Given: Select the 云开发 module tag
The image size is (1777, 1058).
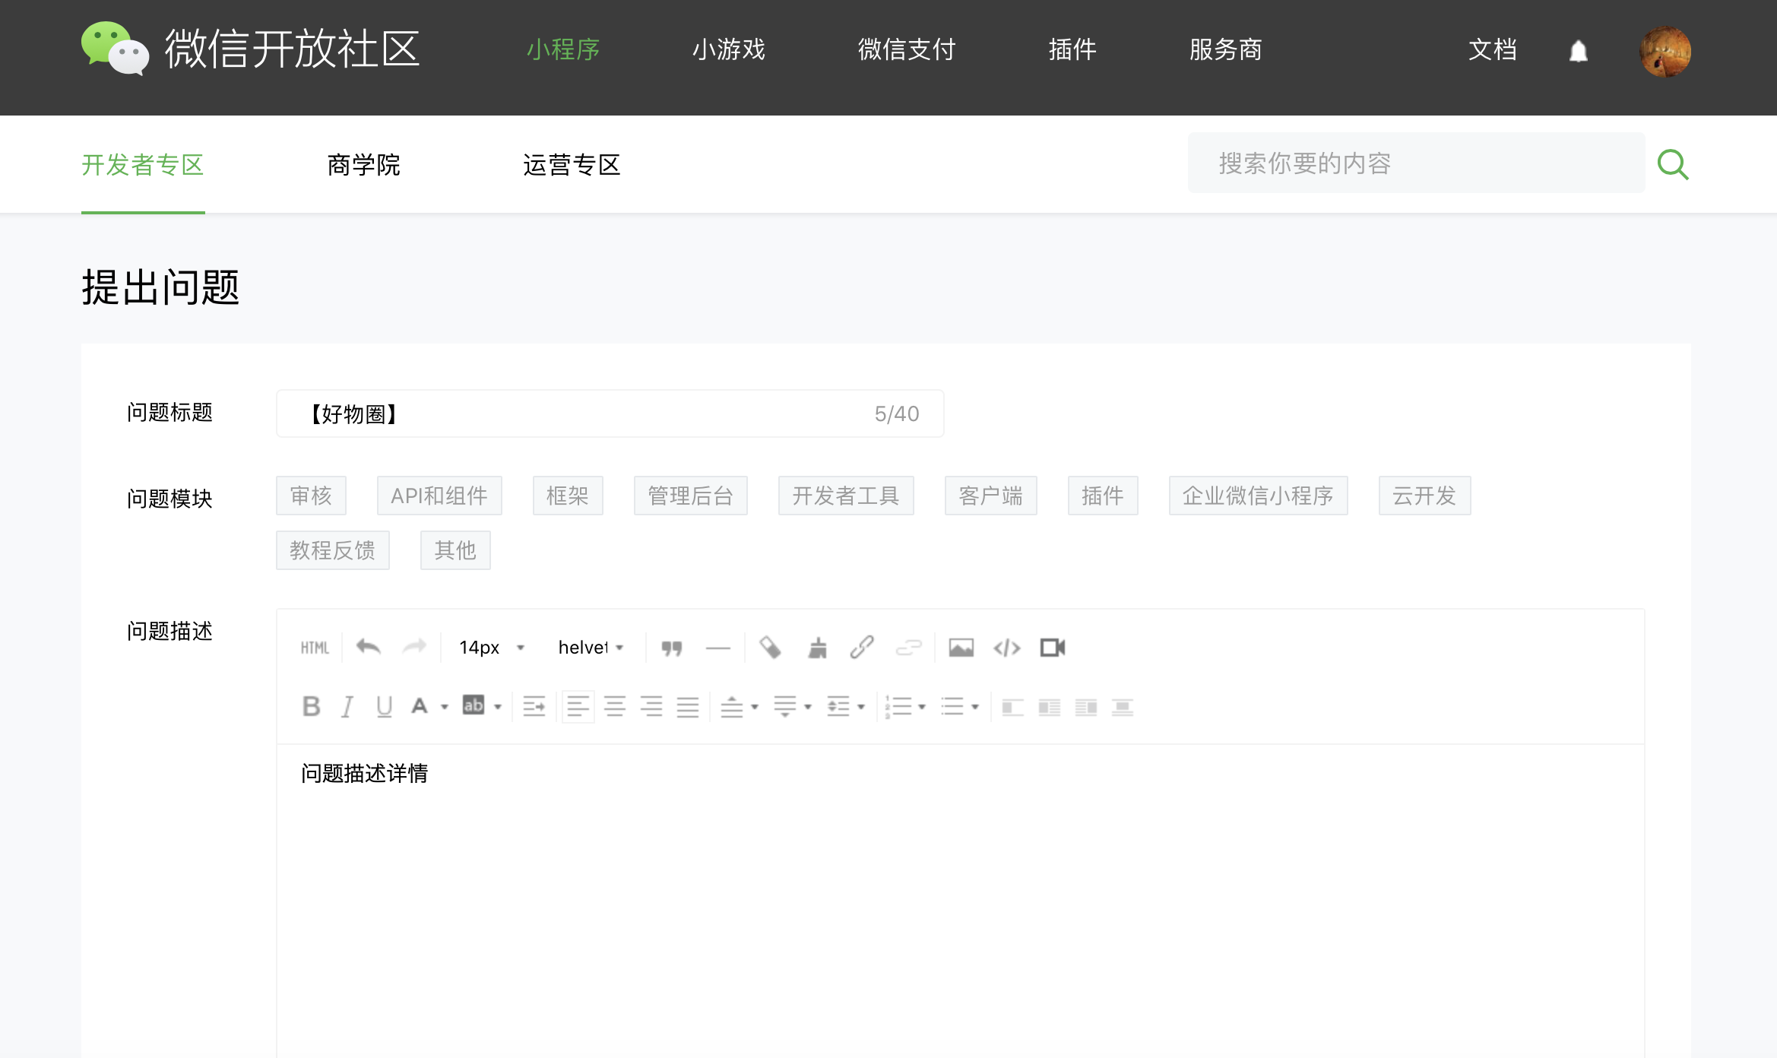Looking at the screenshot, I should click(1424, 496).
